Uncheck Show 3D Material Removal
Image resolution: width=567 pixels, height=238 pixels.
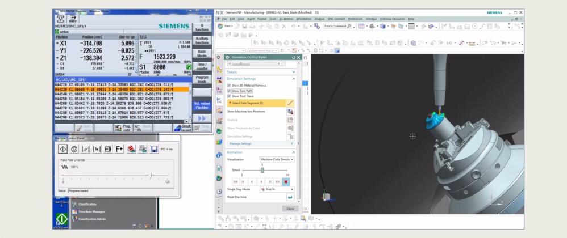[x=228, y=85]
